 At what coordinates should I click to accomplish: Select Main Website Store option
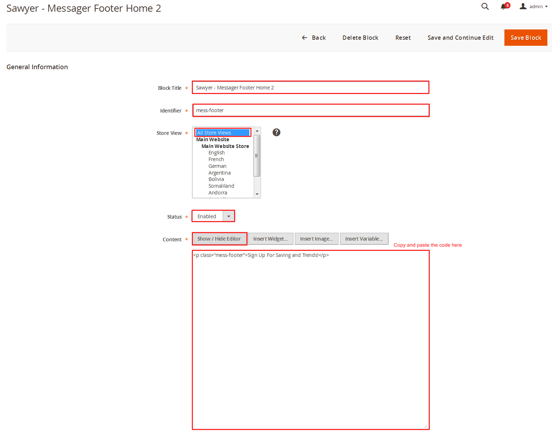coord(225,146)
